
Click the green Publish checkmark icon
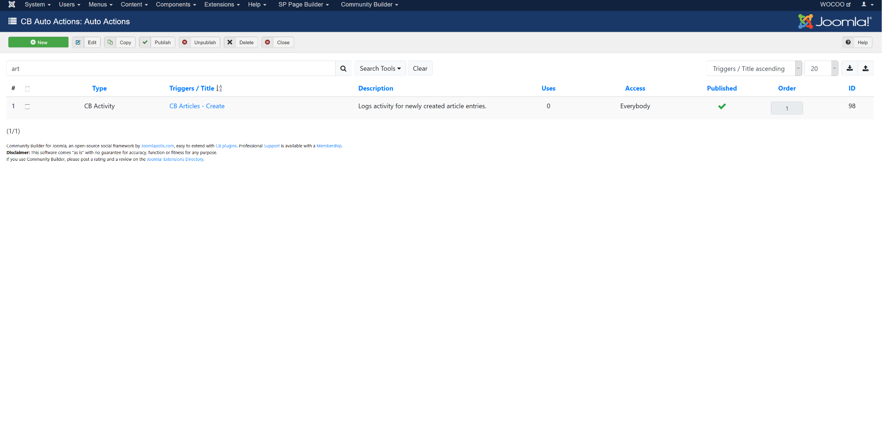pos(145,42)
